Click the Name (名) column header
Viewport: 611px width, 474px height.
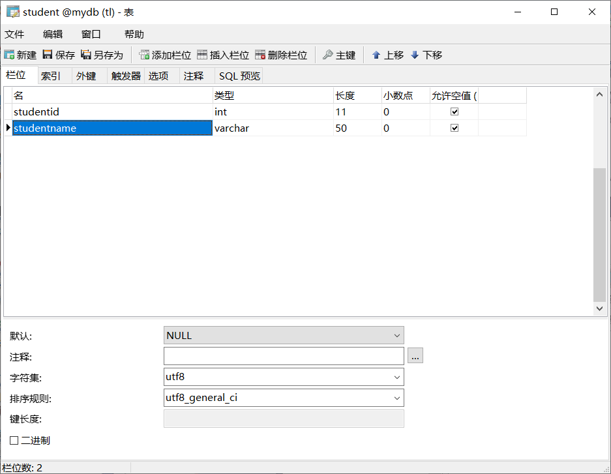pyautogui.click(x=112, y=95)
